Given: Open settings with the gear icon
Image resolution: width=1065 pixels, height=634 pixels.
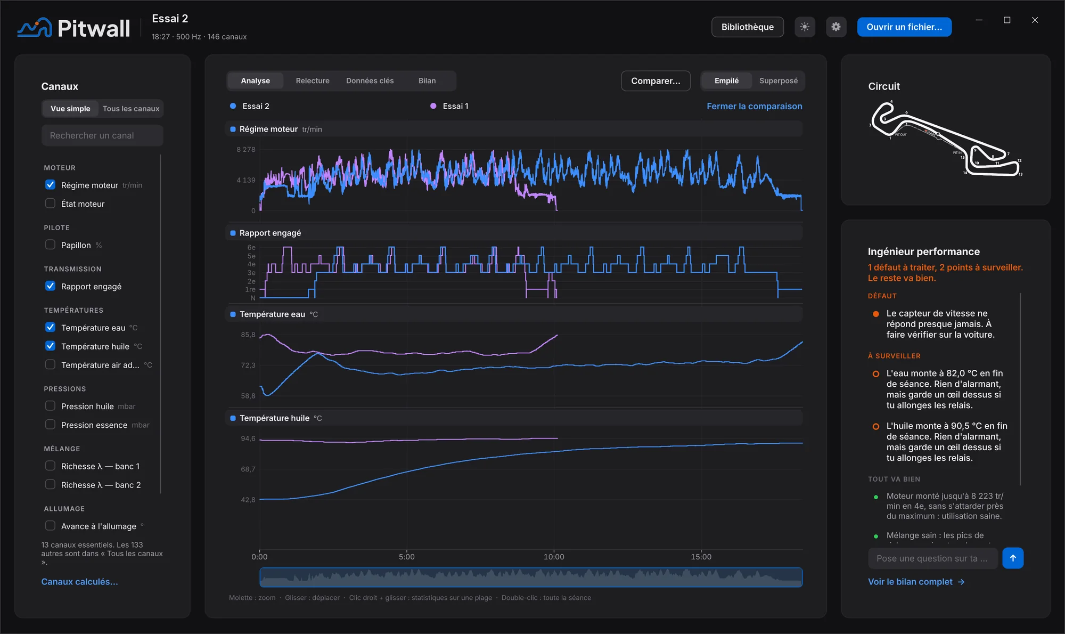Looking at the screenshot, I should [x=836, y=27].
